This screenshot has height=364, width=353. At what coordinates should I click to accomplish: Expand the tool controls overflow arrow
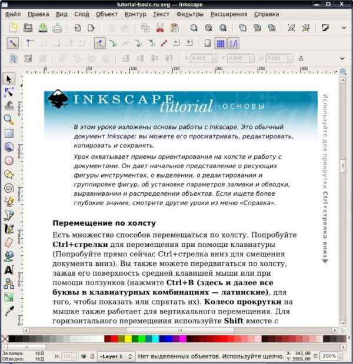click(x=342, y=58)
